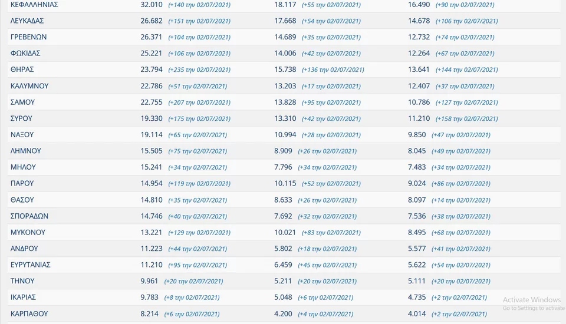Click the "+119 την 02/07/2021" note for ΠΑΡΟΥ

point(199,184)
